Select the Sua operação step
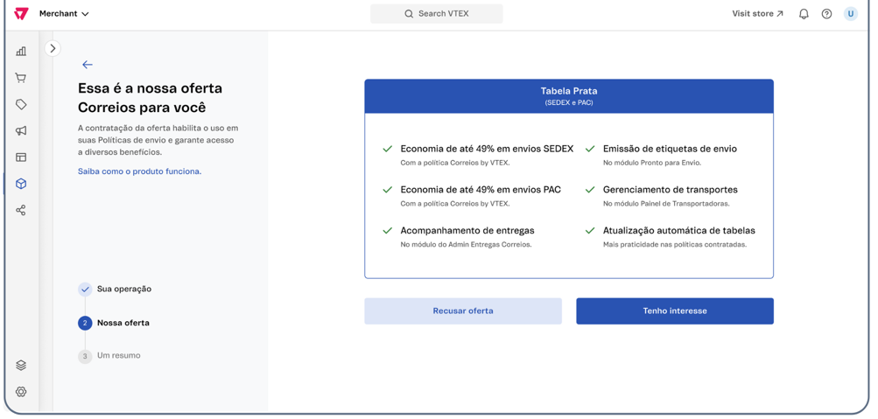Viewport: 878px width, 419px height. [x=123, y=289]
